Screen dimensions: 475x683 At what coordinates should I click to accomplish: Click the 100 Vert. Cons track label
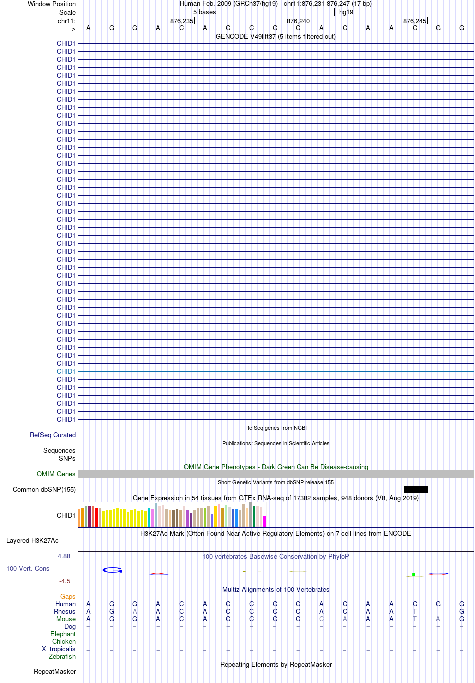28,568
